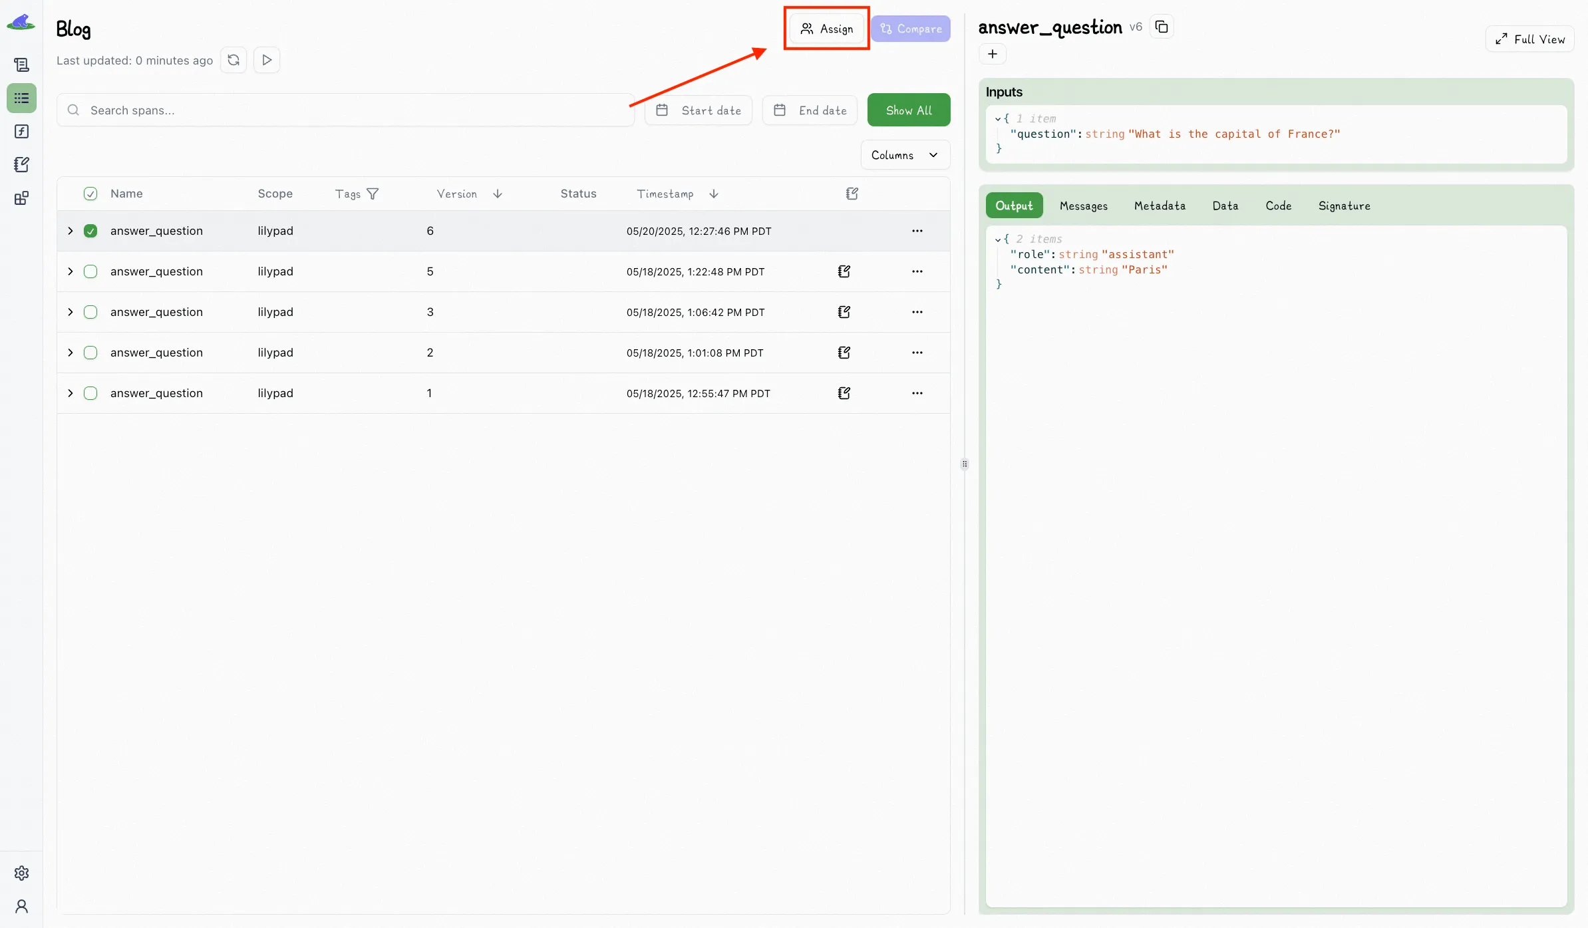The height and width of the screenshot is (928, 1588).
Task: Expand the answer_question version 1 row
Action: click(70, 393)
